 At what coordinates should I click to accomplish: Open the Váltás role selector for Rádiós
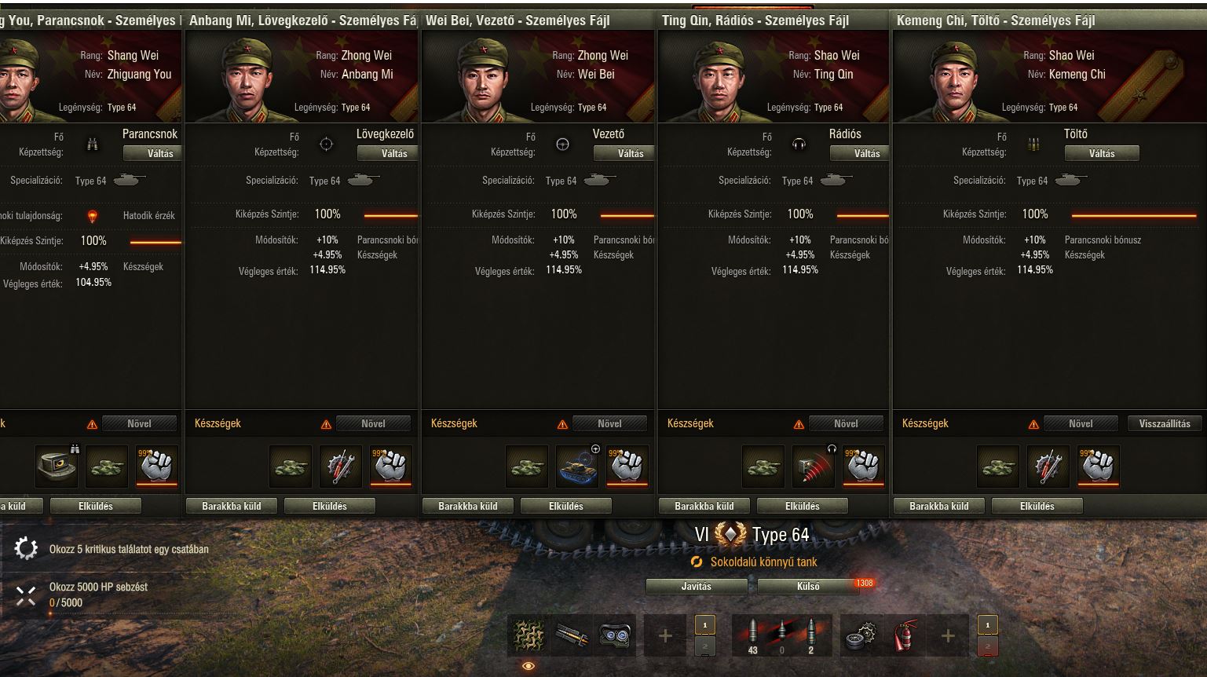(866, 153)
